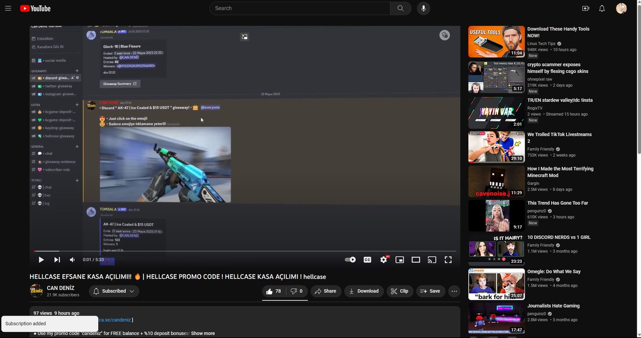Mute the video volume

(x=73, y=260)
